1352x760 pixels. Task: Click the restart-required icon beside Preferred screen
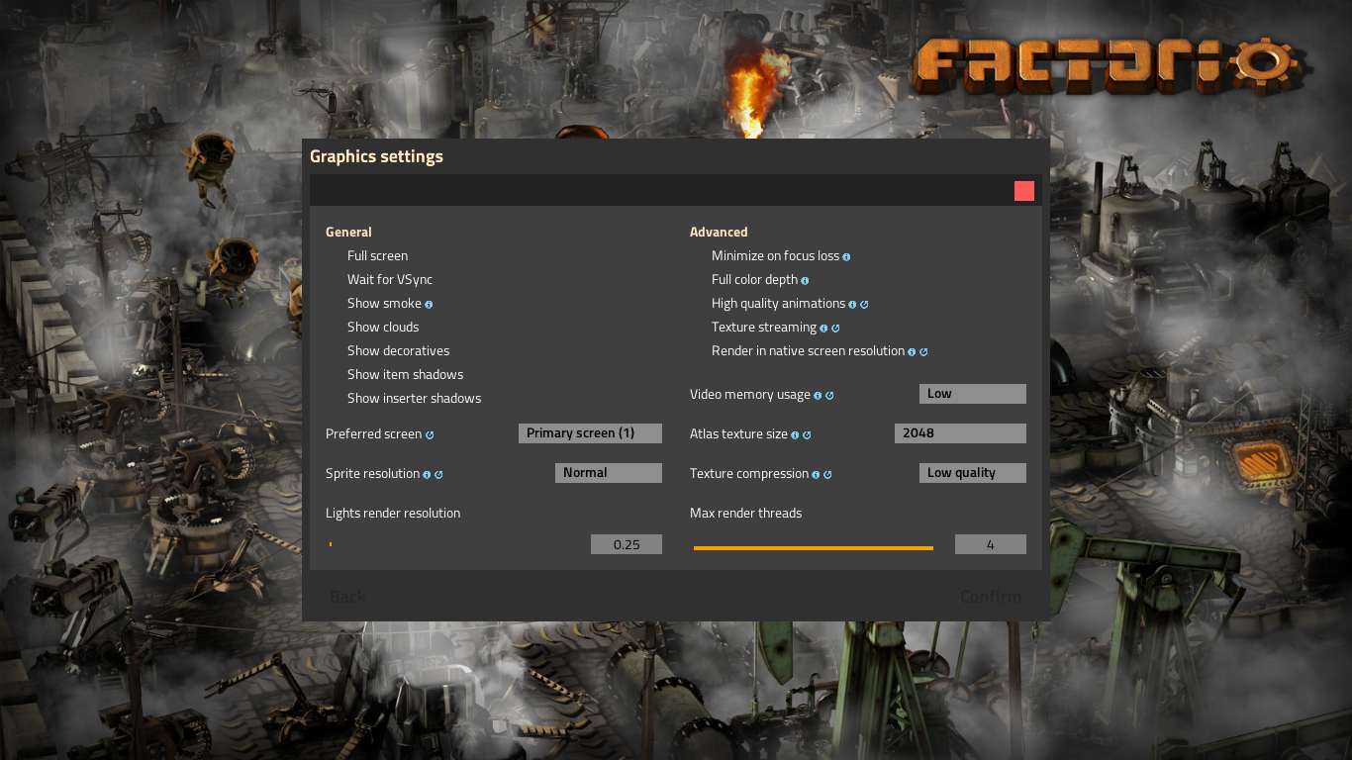tap(430, 434)
